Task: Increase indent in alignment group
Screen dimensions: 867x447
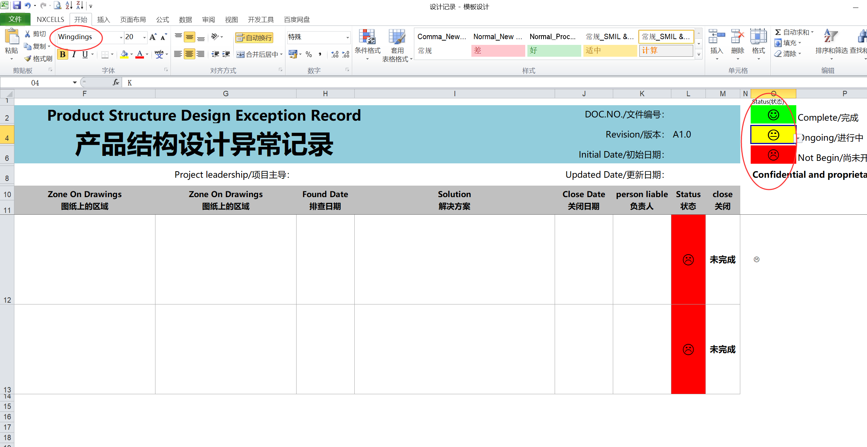Action: click(x=226, y=54)
